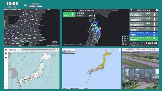This screenshot has height=91, width=162.
Task: Click the zoom control on warnings map
Action: (x=120, y=50)
